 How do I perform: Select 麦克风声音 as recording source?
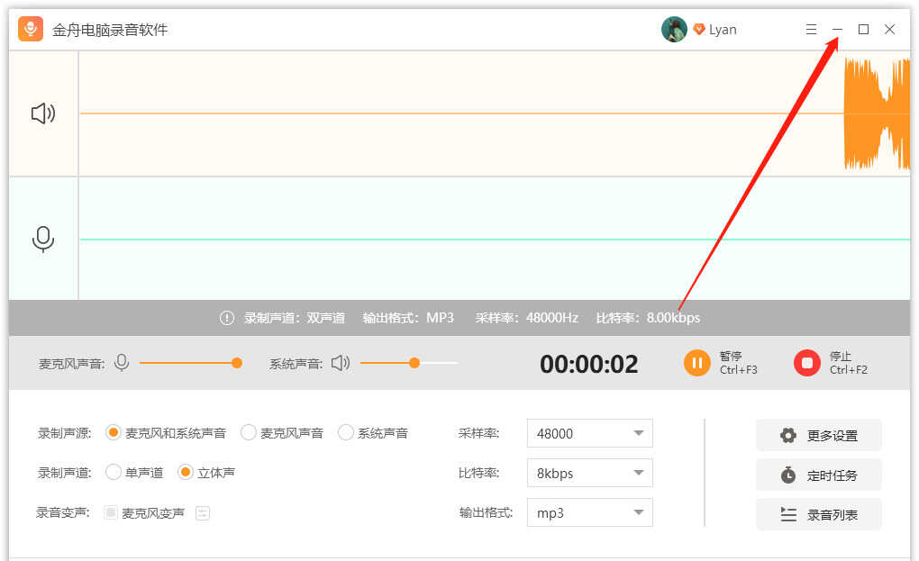249,433
